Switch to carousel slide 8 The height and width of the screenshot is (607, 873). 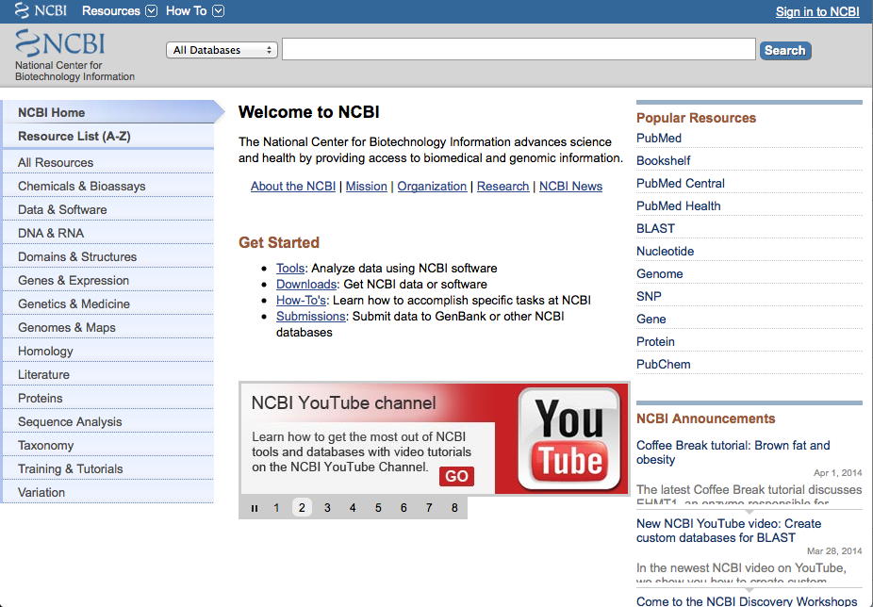point(454,508)
